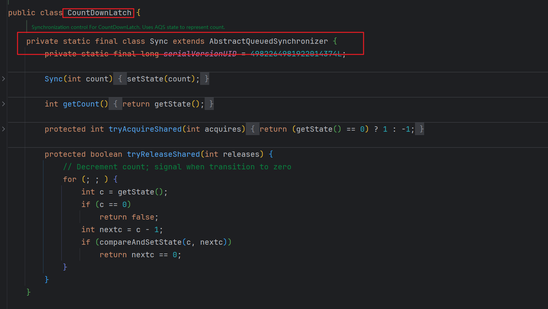Expand the tryAcquireShared gutter fold arrow
The height and width of the screenshot is (309, 548).
[x=3, y=129]
